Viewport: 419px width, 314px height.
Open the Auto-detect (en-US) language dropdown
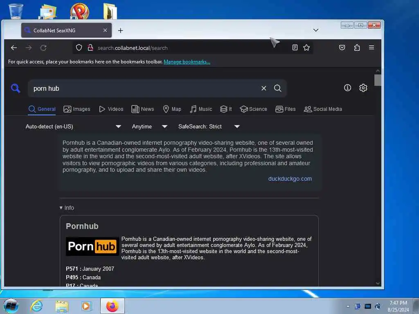pos(73,127)
